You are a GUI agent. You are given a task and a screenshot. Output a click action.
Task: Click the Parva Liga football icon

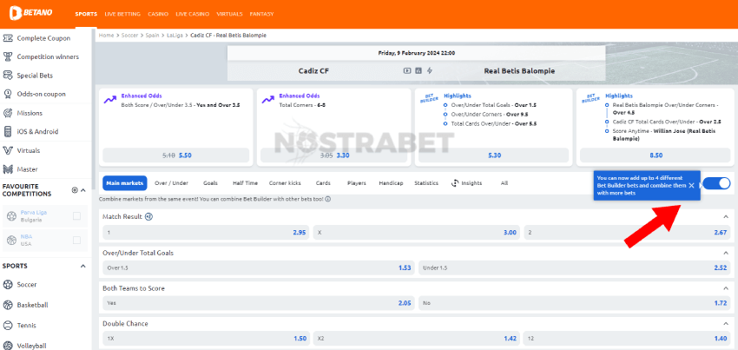[x=12, y=216]
